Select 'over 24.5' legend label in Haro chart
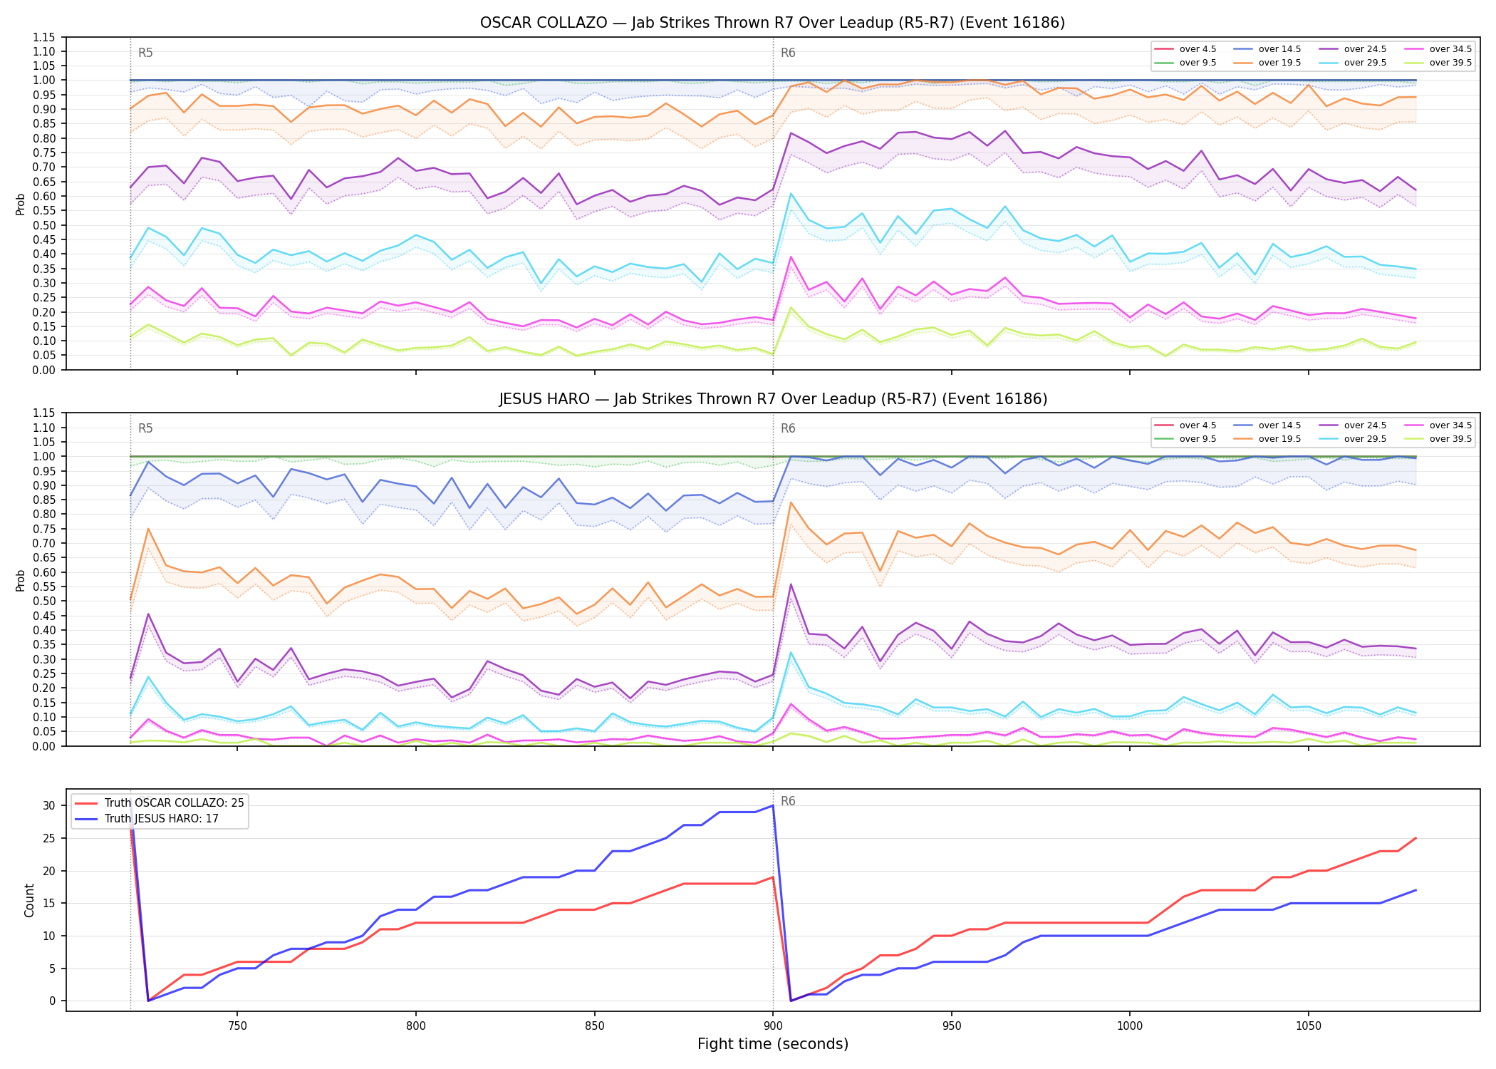Image resolution: width=1496 pixels, height=1069 pixels. tap(1365, 425)
